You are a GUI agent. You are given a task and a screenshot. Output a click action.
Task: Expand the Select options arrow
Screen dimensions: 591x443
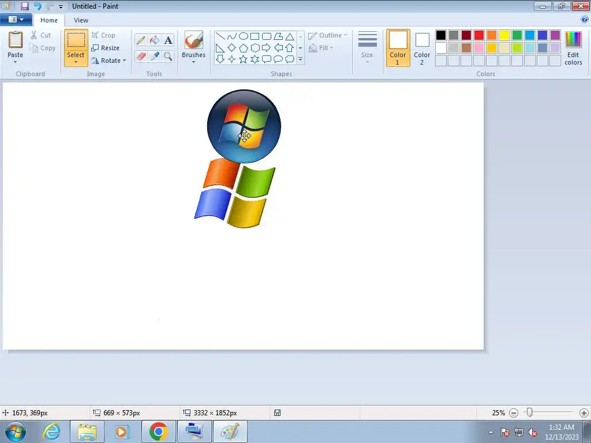(76, 62)
